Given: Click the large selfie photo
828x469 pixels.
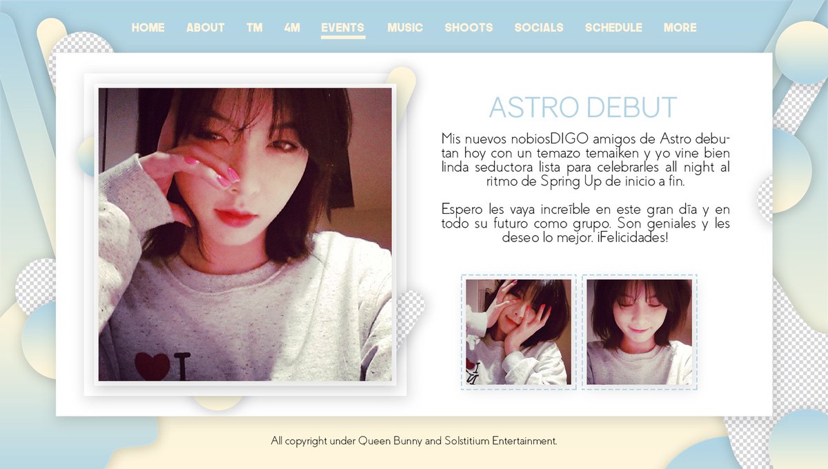Looking at the screenshot, I should [245, 234].
